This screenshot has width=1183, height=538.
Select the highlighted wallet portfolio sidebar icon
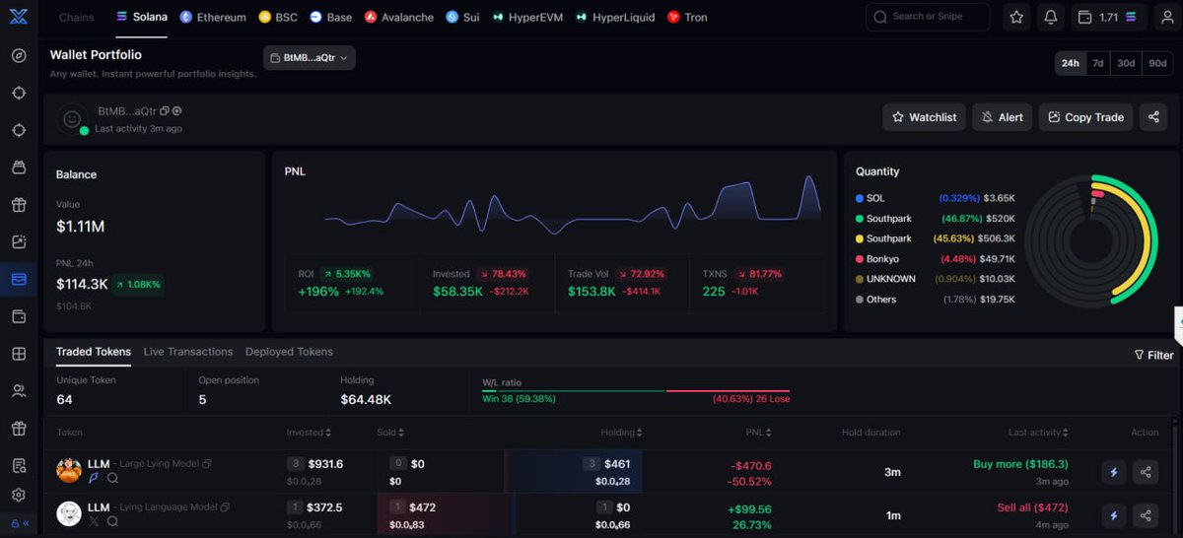coord(19,280)
